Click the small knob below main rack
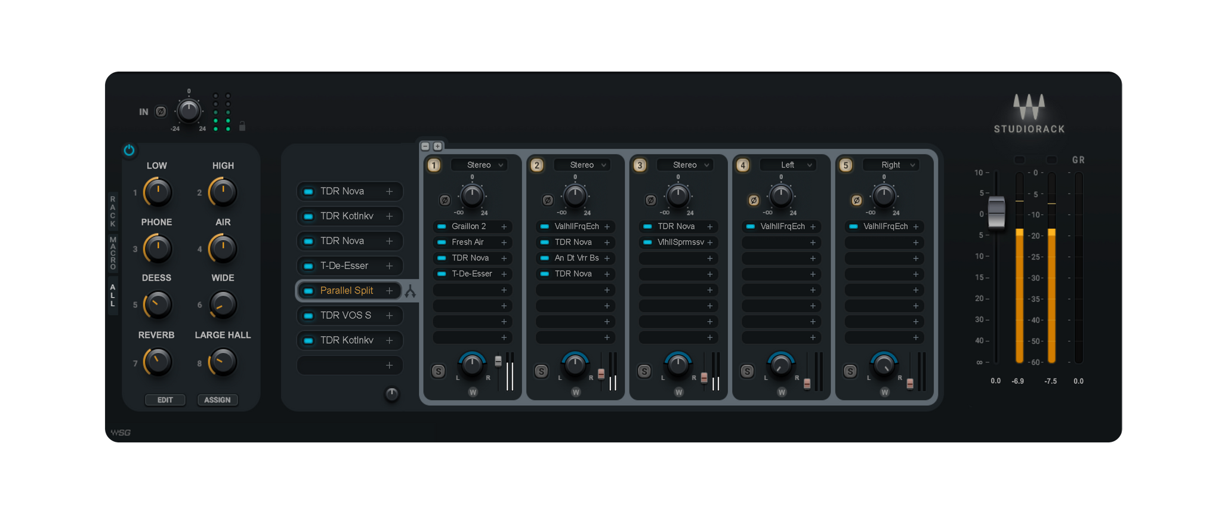This screenshot has width=1222, height=514. [x=391, y=394]
